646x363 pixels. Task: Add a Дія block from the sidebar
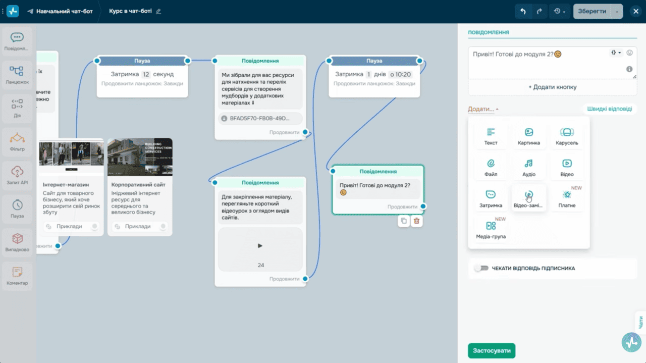(17, 108)
